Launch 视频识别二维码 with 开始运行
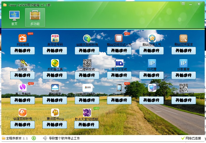Image resolution: width=206 pixels, height=143 pixels. (184, 100)
